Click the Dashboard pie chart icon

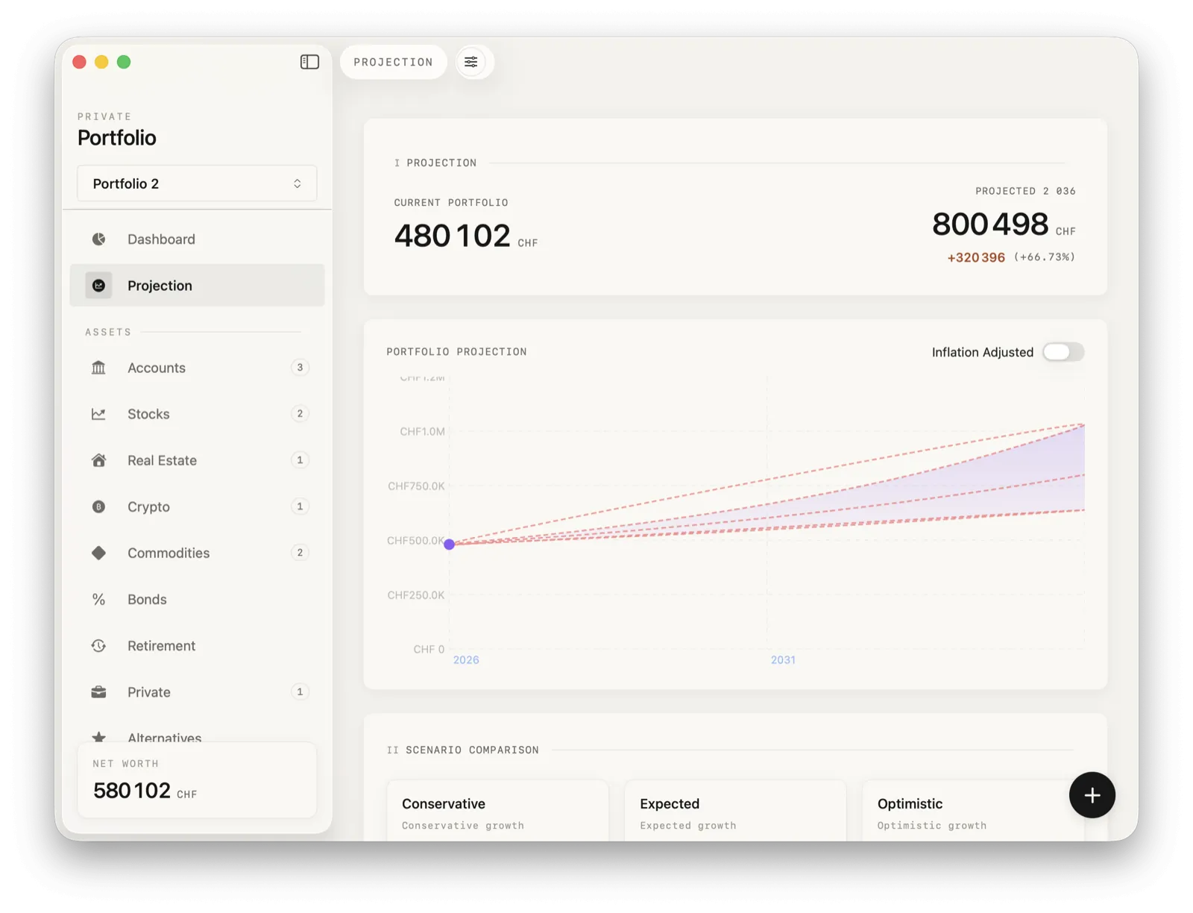[98, 239]
